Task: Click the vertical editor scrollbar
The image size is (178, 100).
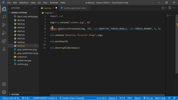Action: pyautogui.click(x=177, y=44)
